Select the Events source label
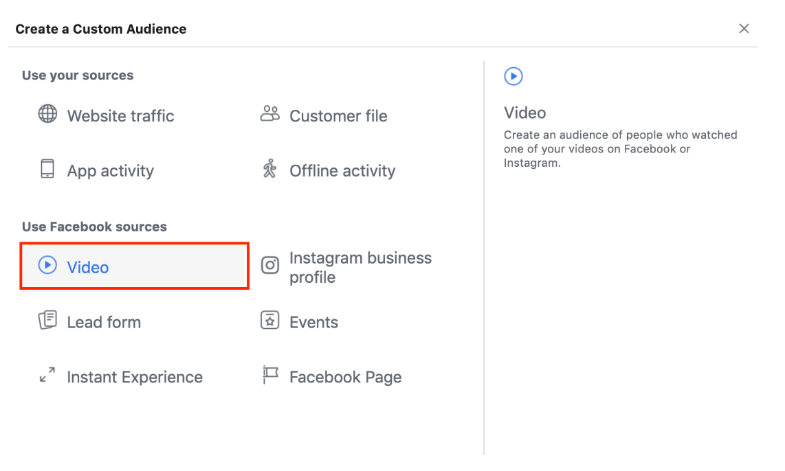The width and height of the screenshot is (785, 471). pyautogui.click(x=313, y=322)
